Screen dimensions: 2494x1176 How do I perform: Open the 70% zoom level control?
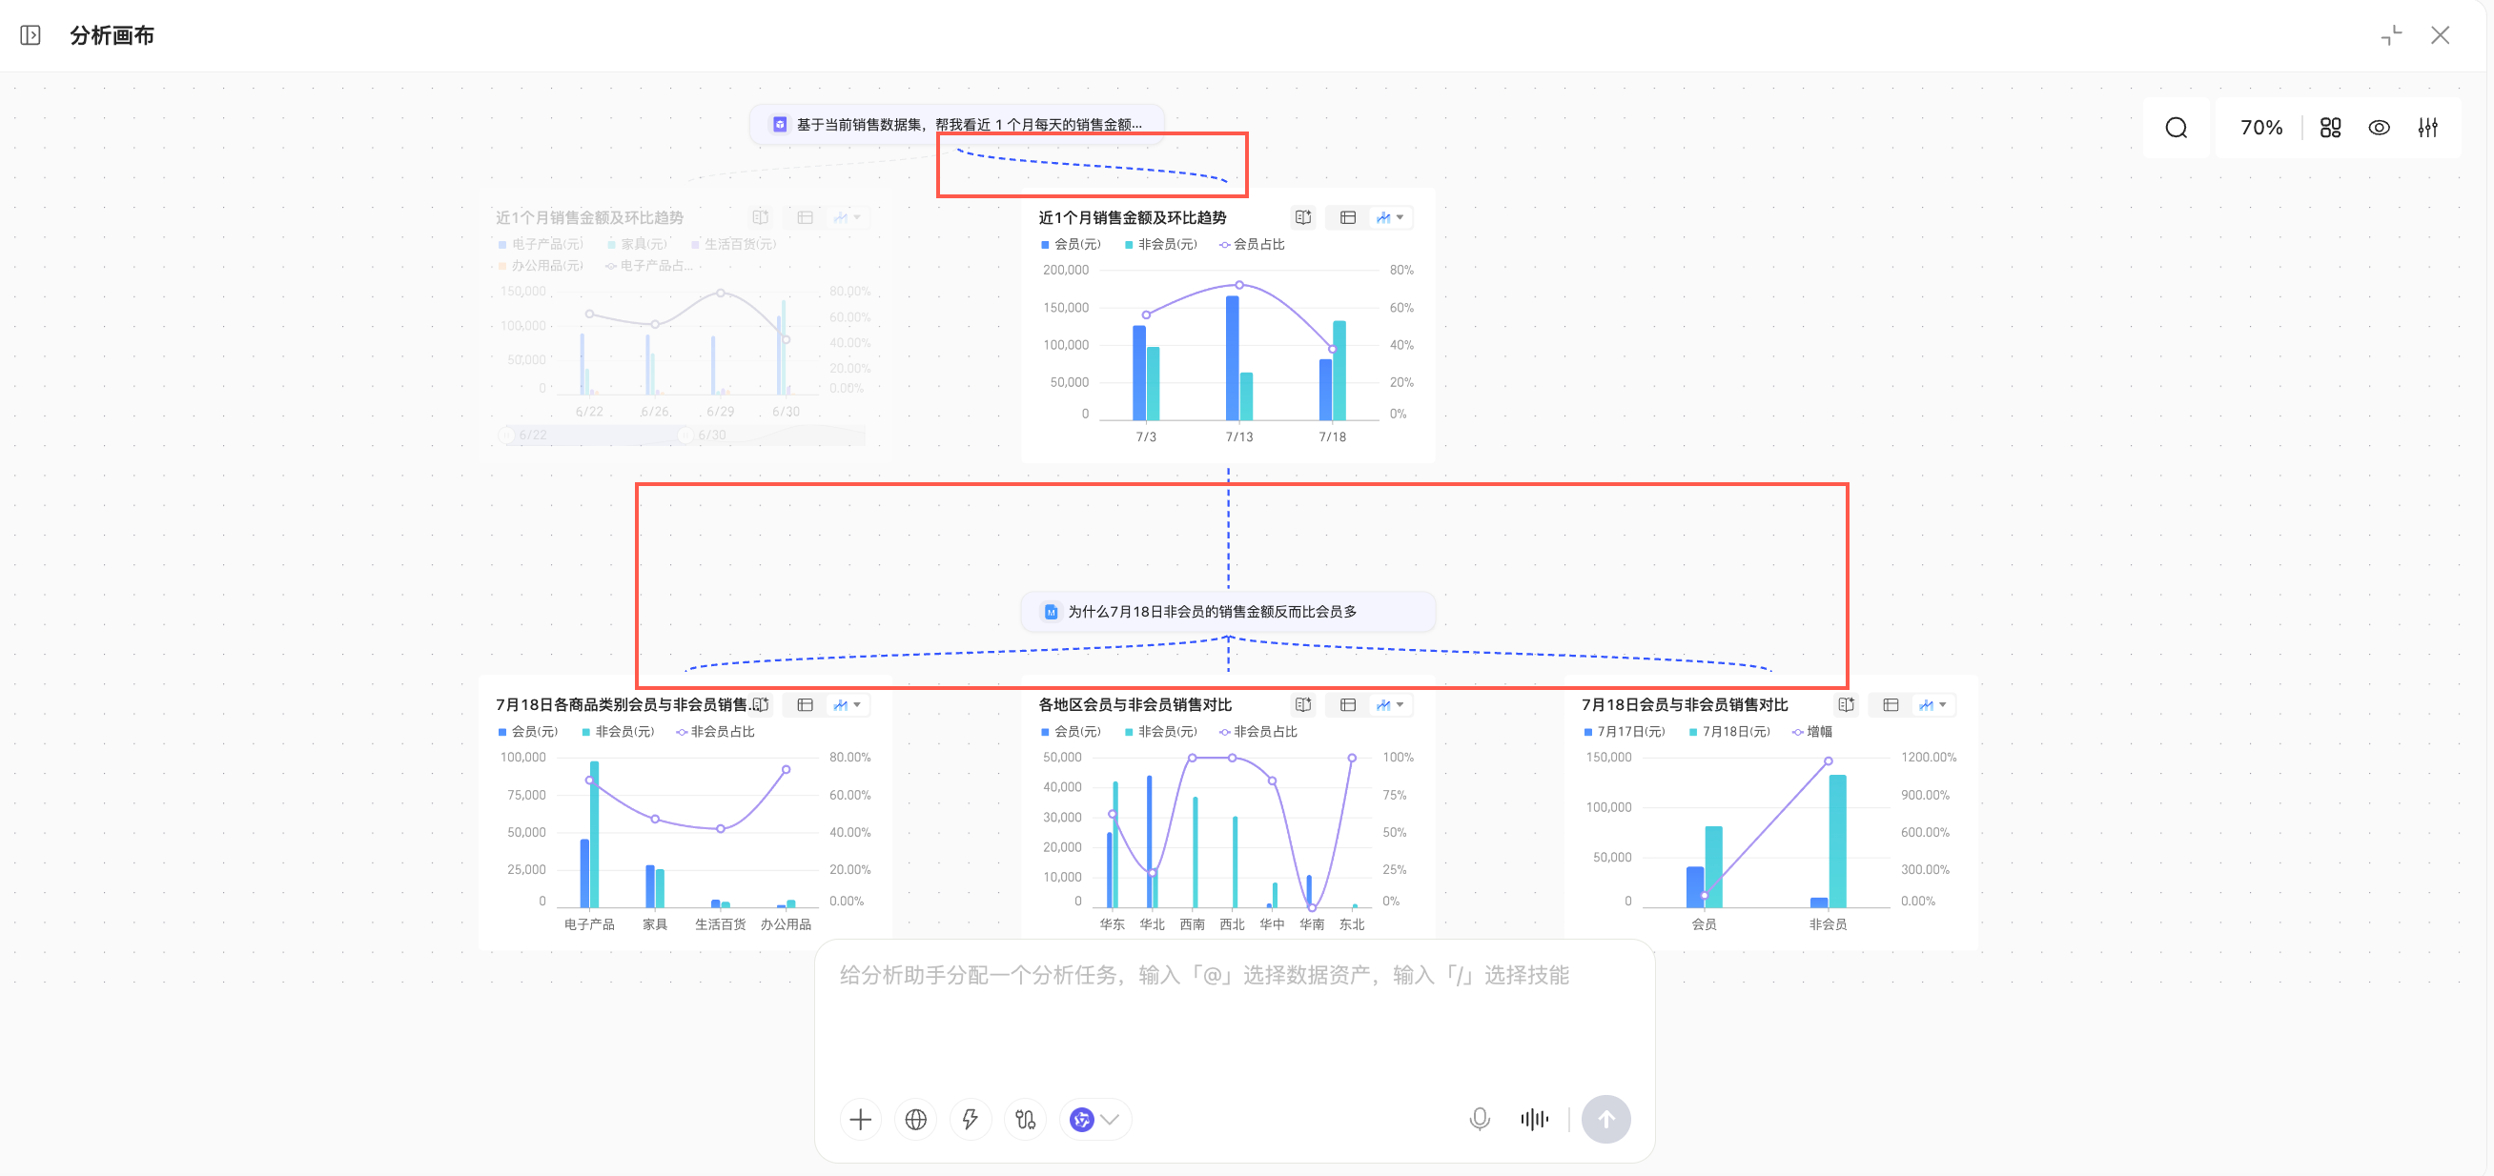click(2260, 128)
